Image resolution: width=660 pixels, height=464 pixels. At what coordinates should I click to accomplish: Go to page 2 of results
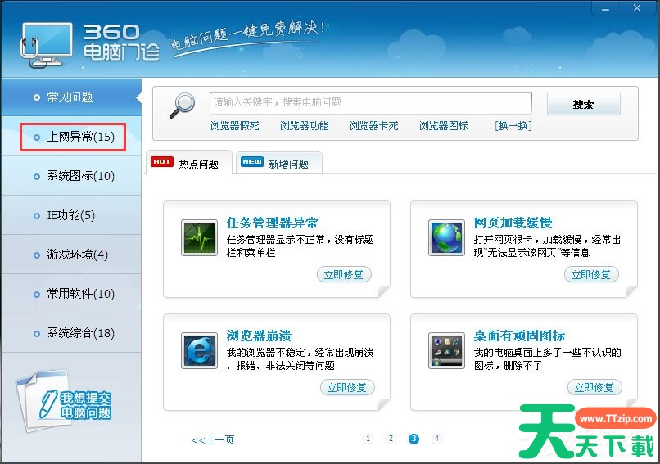coord(391,439)
